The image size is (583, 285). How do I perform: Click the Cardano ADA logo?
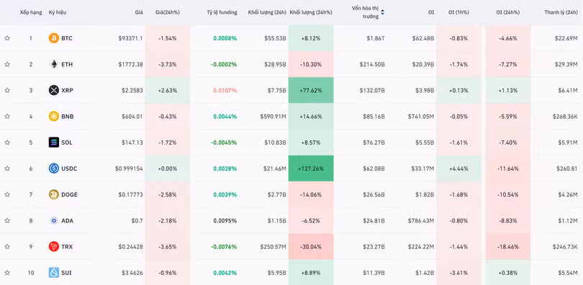(x=54, y=221)
